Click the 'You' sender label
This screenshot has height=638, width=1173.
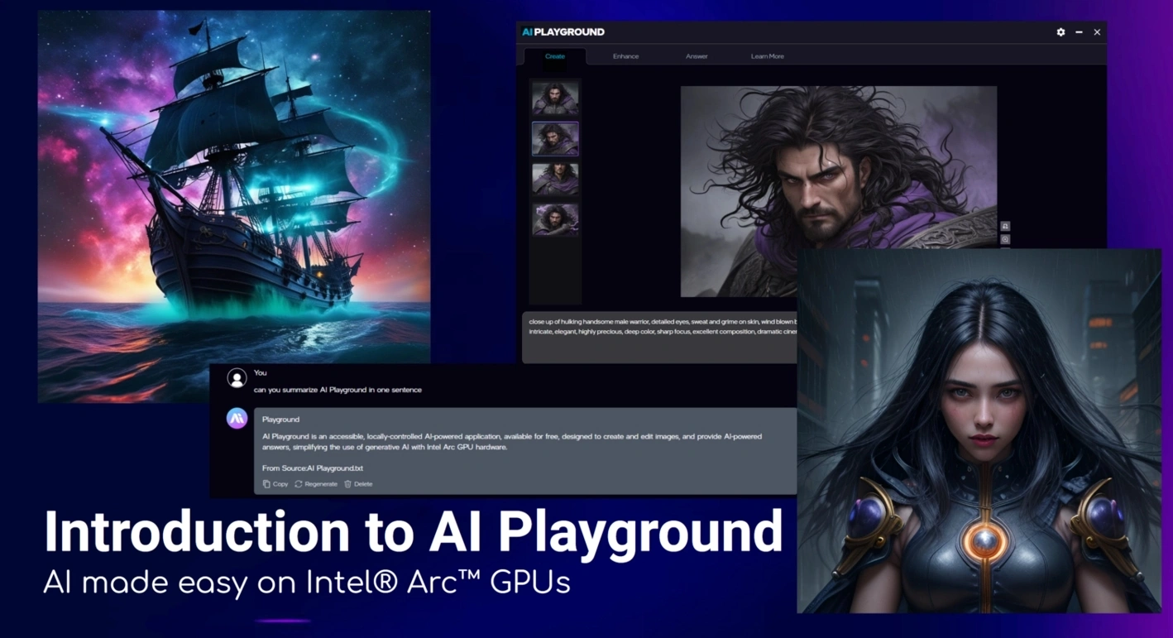[260, 373]
